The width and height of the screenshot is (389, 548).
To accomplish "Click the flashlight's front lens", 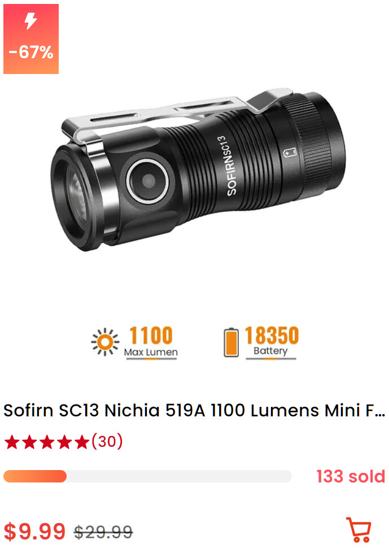I will 75,198.
